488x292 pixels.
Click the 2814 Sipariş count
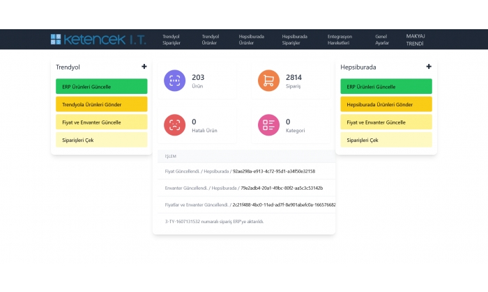[x=293, y=77]
